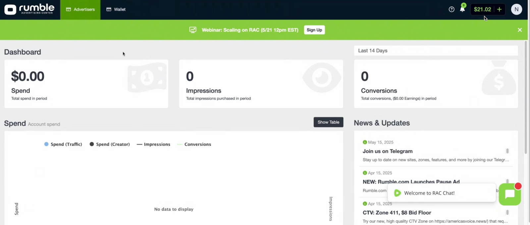530x225 pixels.
Task: Click the 0 Conversions card
Action: [436, 84]
